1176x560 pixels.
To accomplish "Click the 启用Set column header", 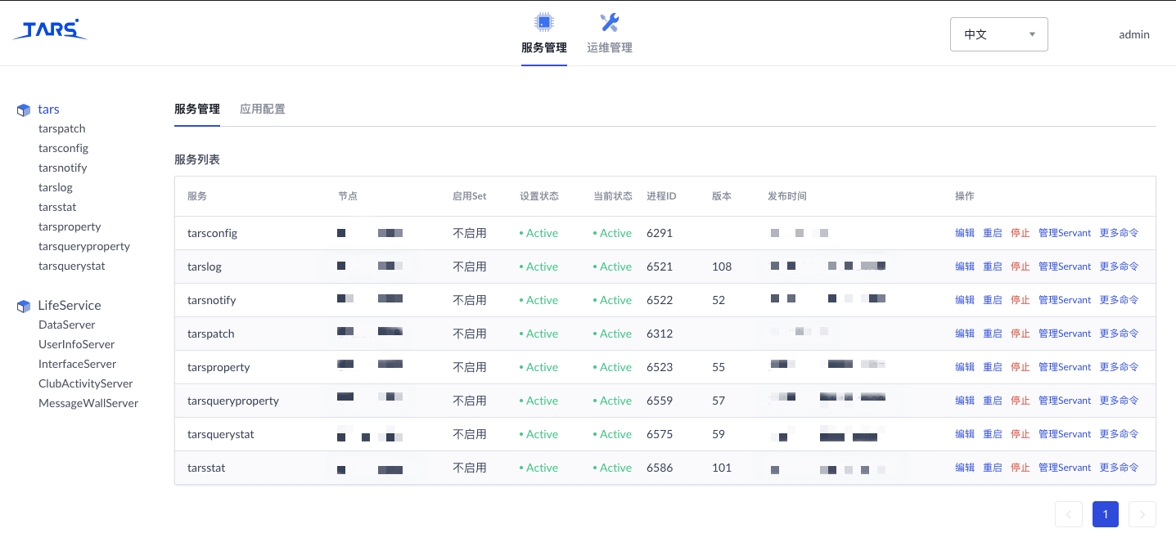I will click(470, 196).
